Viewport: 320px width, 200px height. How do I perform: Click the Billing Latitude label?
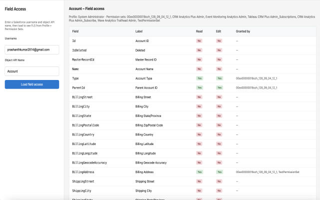click(144, 144)
